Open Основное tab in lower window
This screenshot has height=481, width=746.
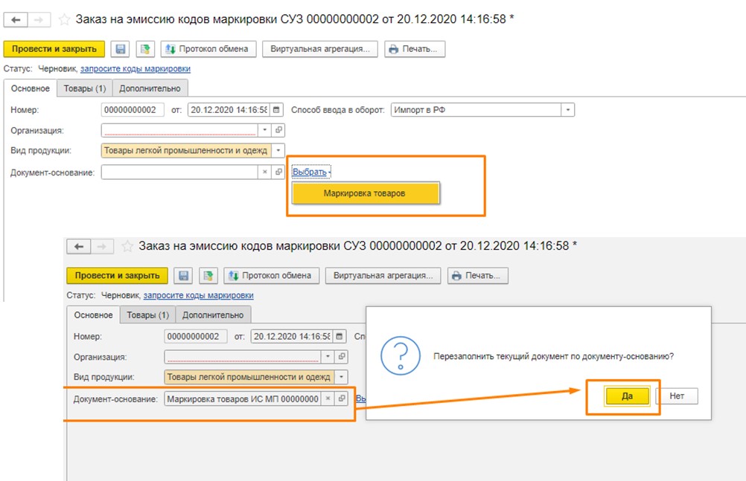[x=93, y=315]
